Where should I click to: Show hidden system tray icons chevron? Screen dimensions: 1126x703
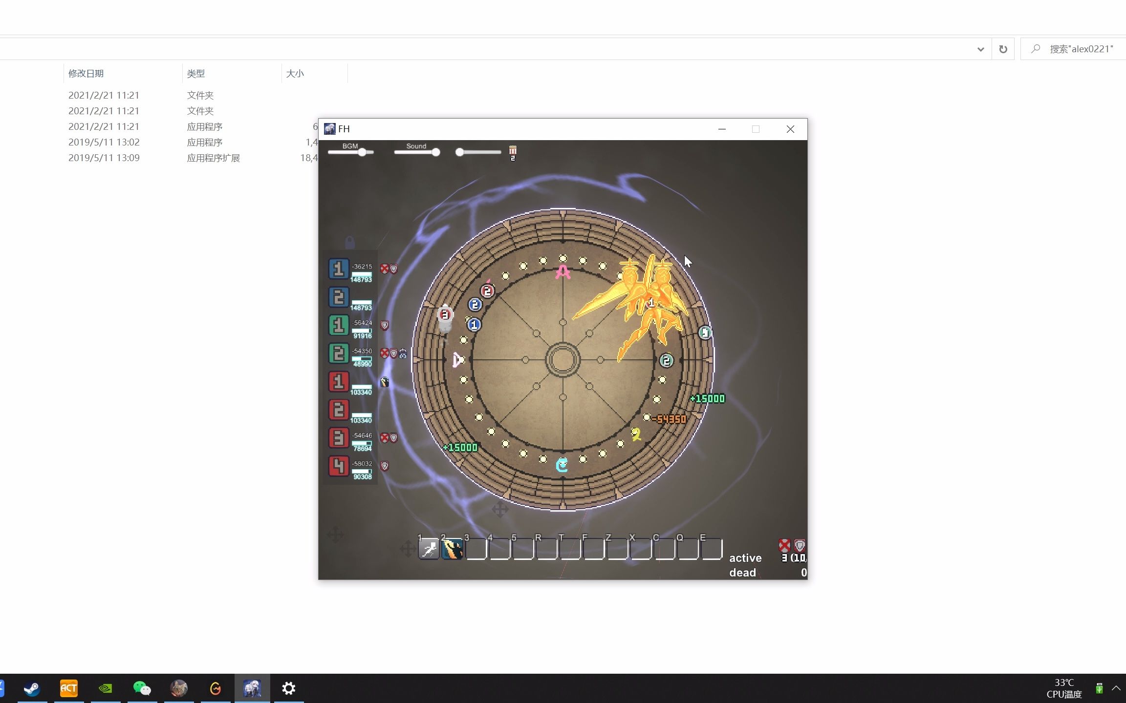1116,688
